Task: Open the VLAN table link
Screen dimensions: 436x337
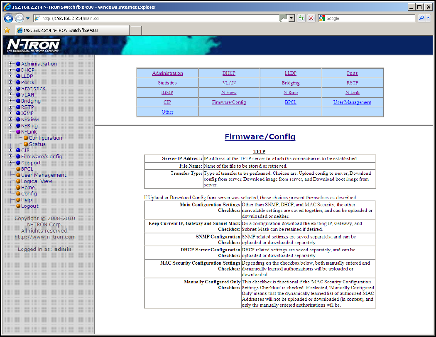Action: [x=229, y=83]
